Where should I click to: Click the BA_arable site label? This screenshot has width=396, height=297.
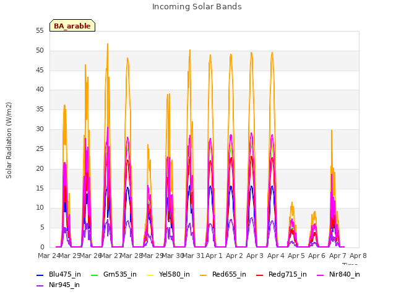coord(72,26)
